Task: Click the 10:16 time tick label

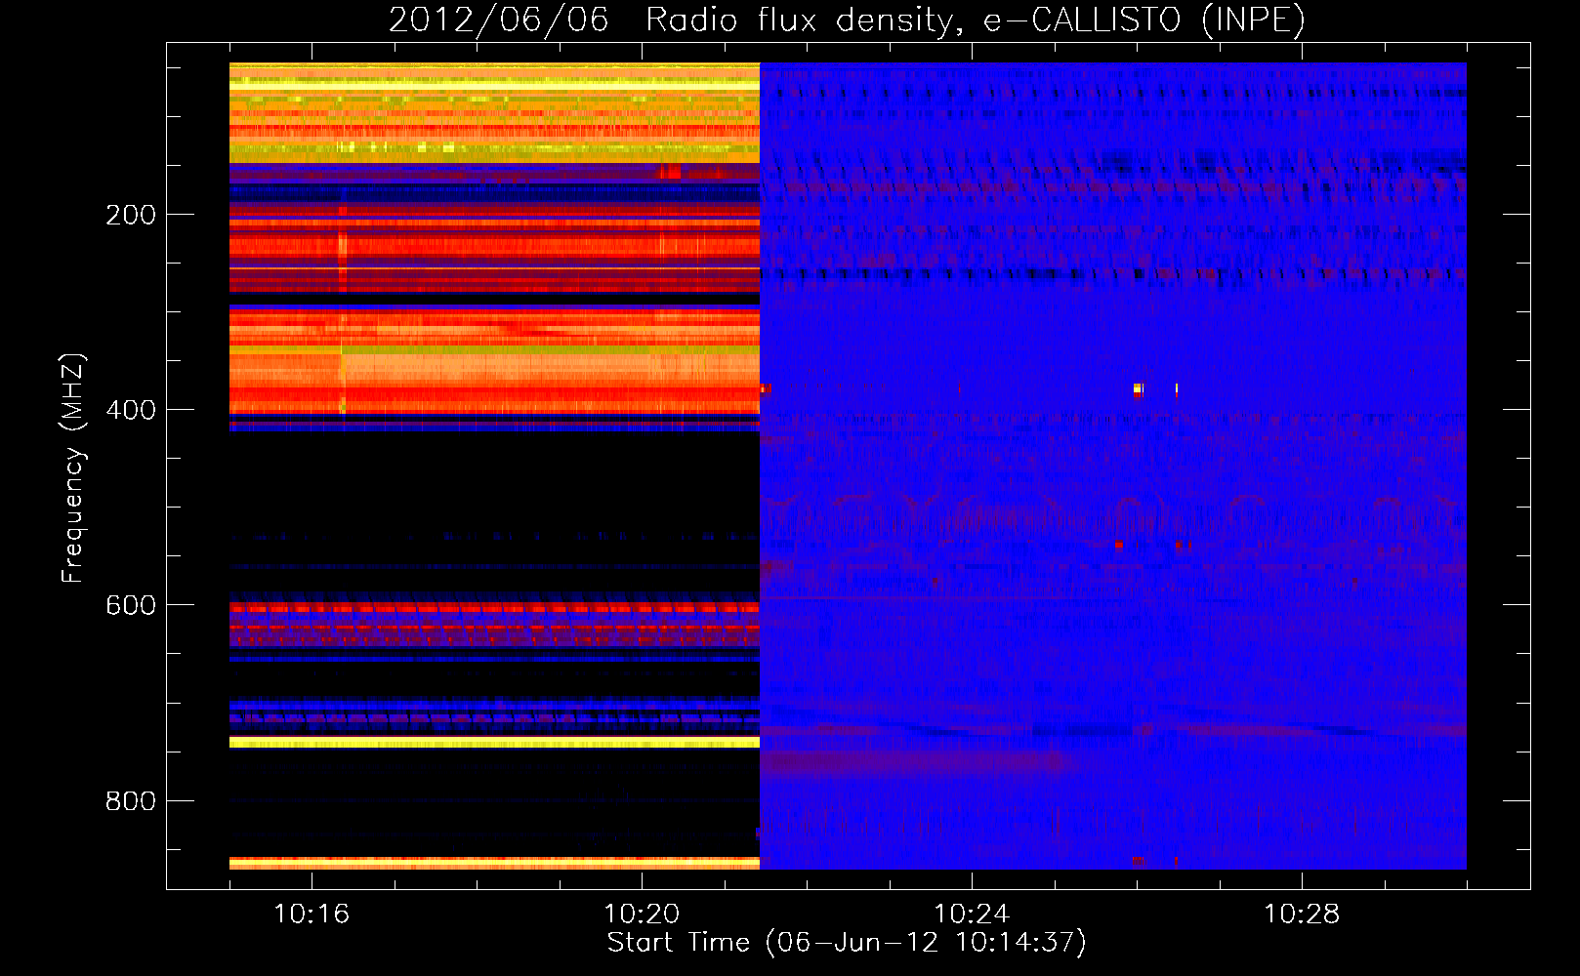Action: pyautogui.click(x=312, y=915)
